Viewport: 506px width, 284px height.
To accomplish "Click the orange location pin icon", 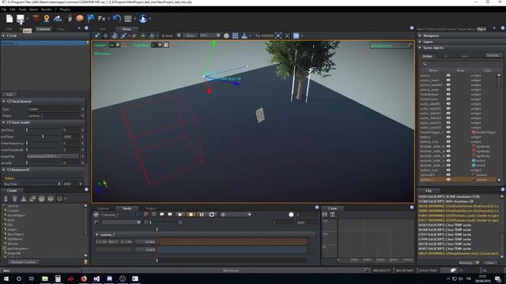I will [x=47, y=19].
